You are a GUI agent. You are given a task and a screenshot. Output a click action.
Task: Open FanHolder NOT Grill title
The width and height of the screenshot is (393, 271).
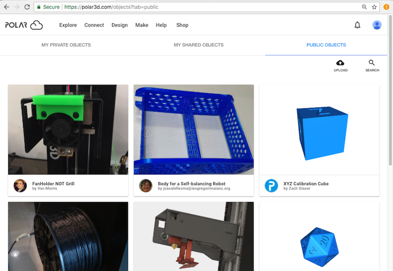pyautogui.click(x=53, y=184)
